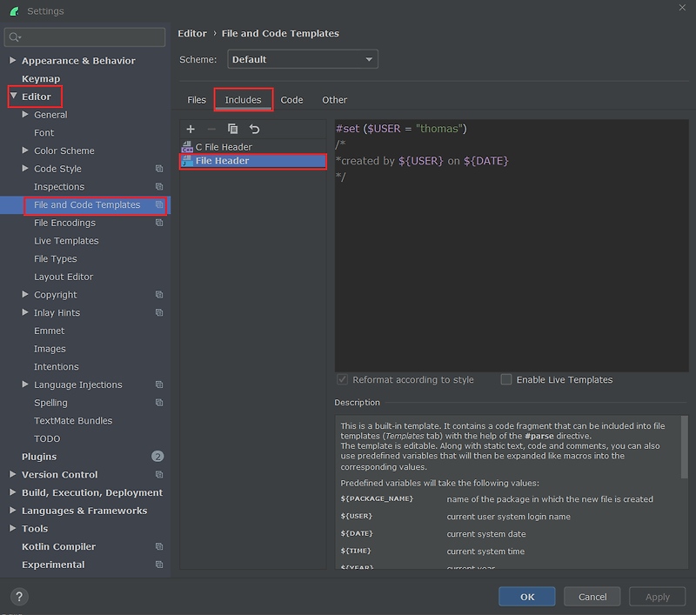696x615 pixels.
Task: Apply the changes with the Apply button
Action: 657,597
